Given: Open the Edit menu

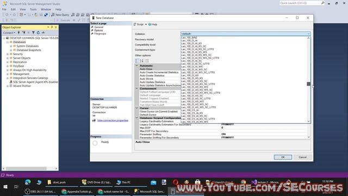Looking at the screenshot, I should [x=13, y=9].
